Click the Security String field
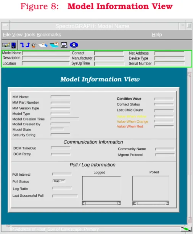This screenshot has width=193, height=234. point(60,135)
